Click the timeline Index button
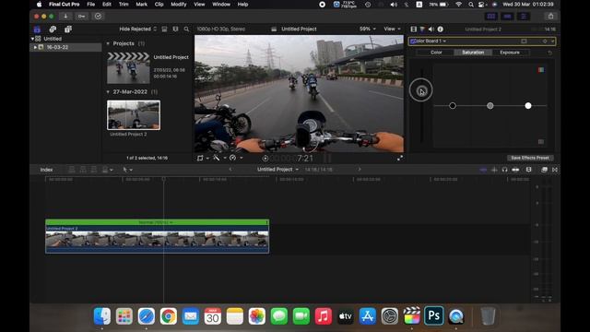Screen dimensions: 590x332 coord(46,170)
